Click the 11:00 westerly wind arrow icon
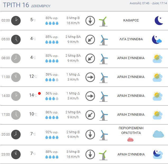This screenshot has height=164, width=168. point(90,77)
